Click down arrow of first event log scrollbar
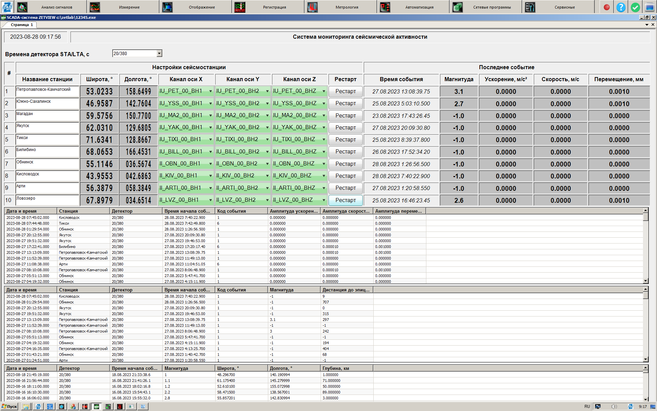 (x=645, y=281)
